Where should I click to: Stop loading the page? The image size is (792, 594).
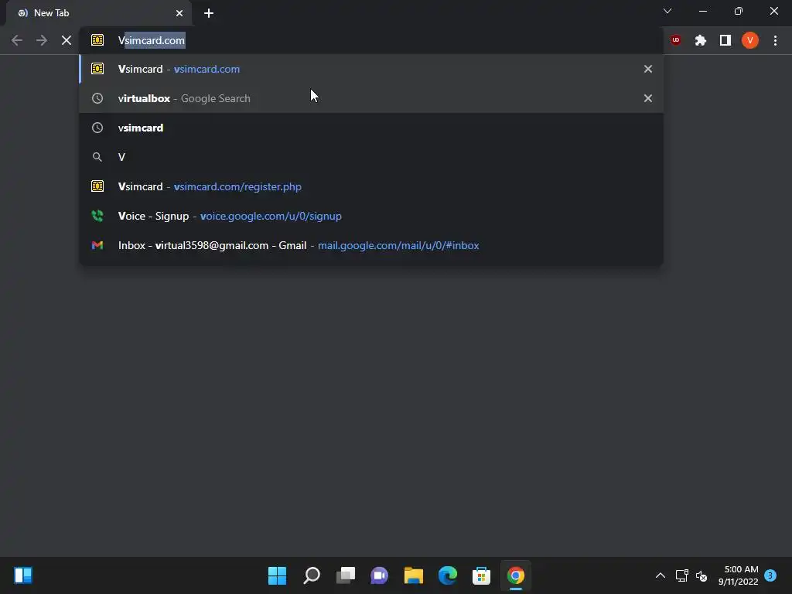pos(67,40)
